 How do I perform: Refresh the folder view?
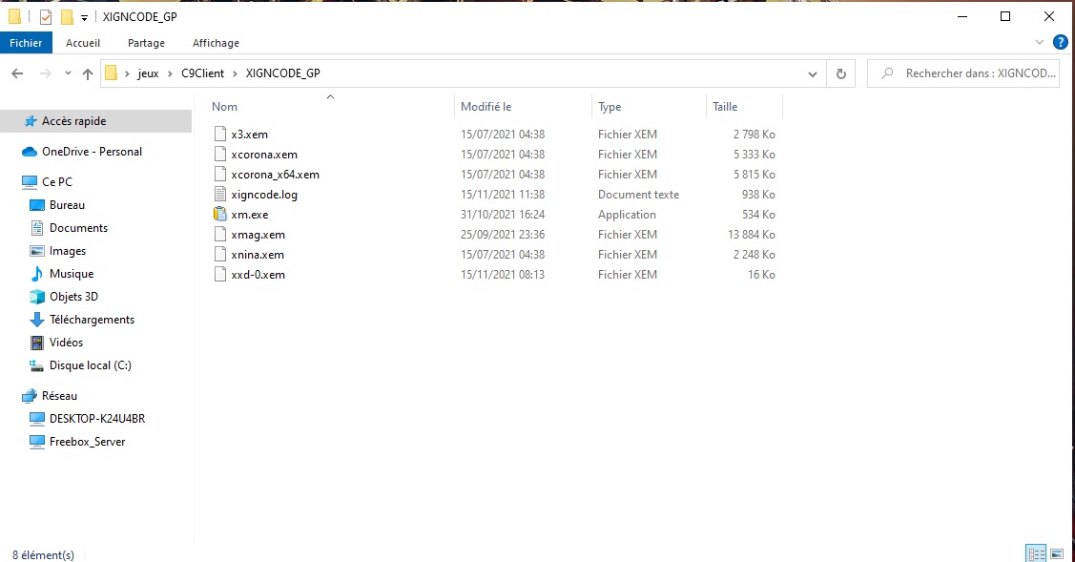(841, 73)
